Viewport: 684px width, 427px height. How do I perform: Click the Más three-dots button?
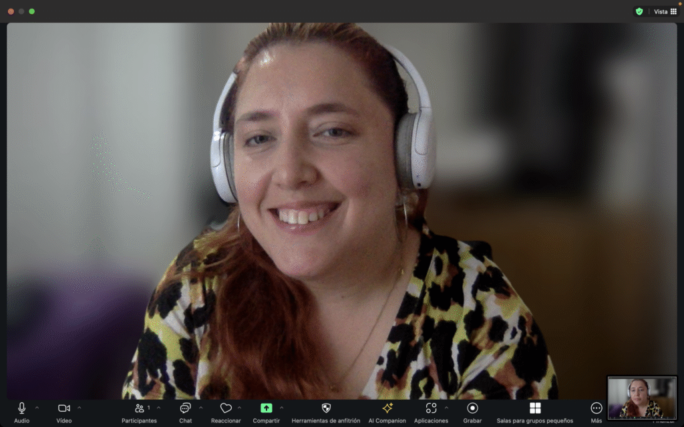point(596,408)
